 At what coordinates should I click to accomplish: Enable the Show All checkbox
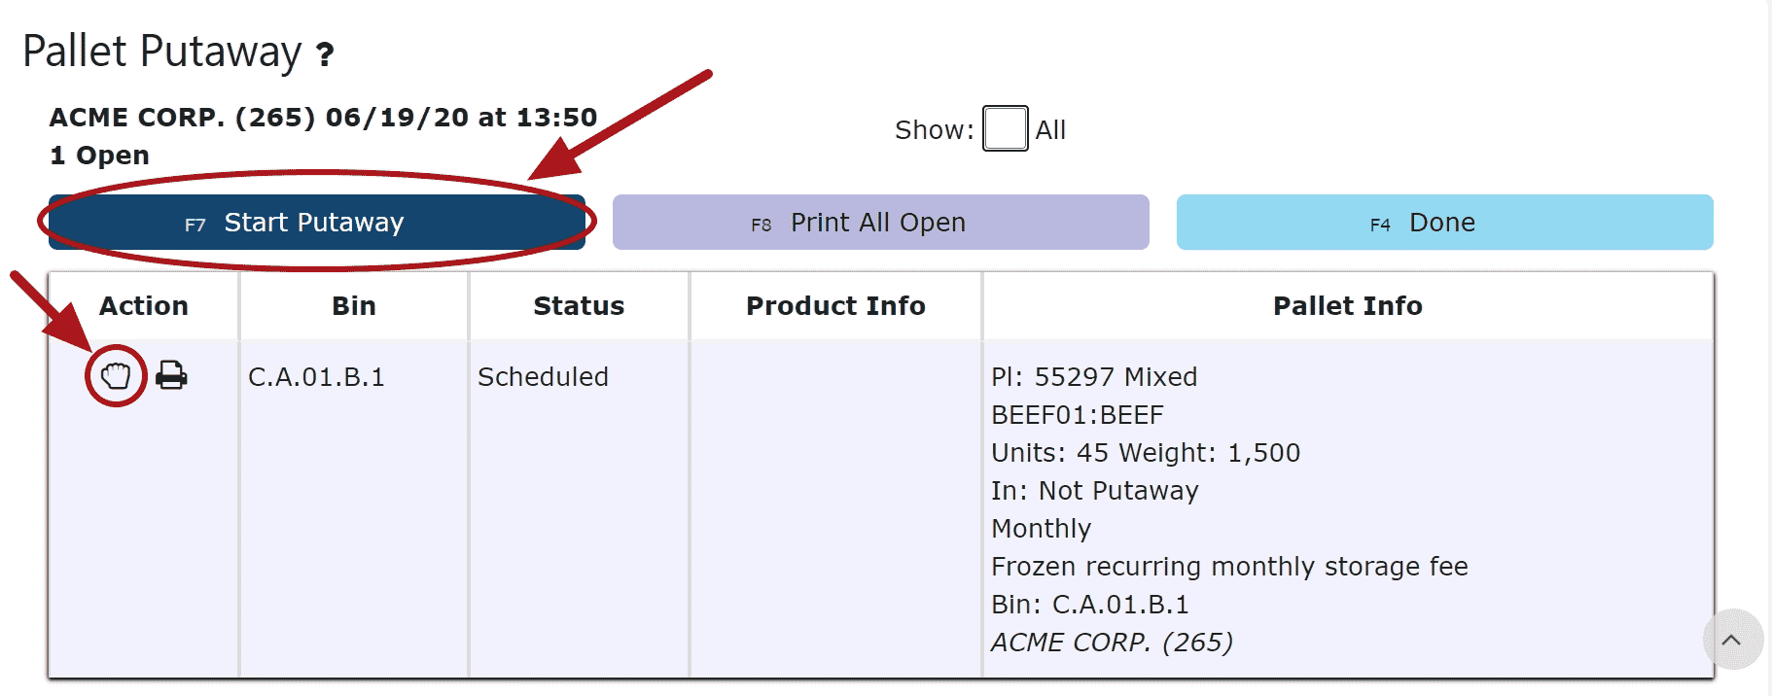coord(1005,128)
